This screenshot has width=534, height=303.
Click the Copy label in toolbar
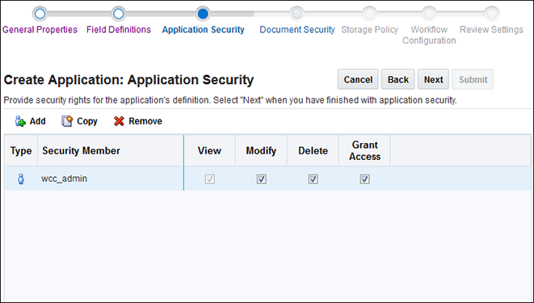click(87, 121)
